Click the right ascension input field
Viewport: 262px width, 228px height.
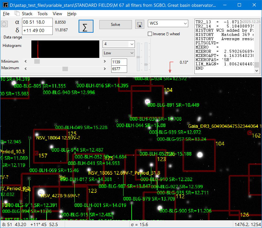pos(37,22)
